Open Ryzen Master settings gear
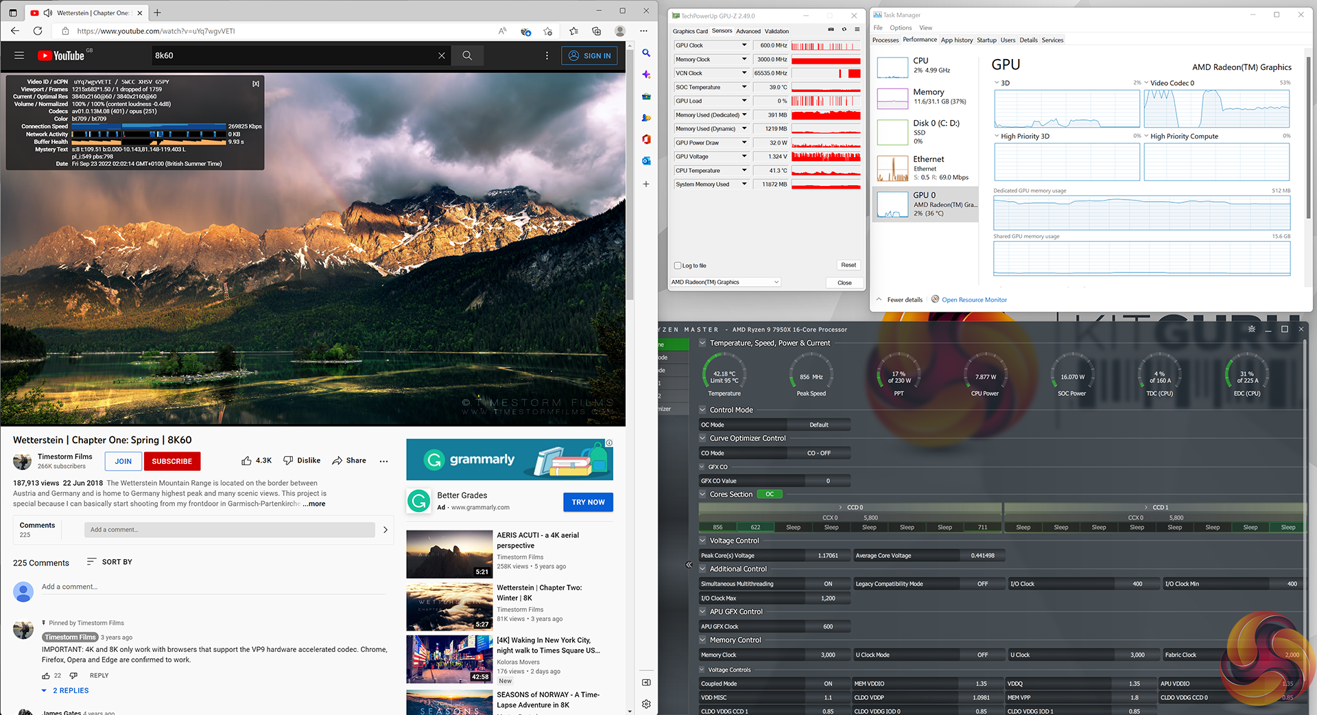The image size is (1317, 715). pyautogui.click(x=1252, y=329)
